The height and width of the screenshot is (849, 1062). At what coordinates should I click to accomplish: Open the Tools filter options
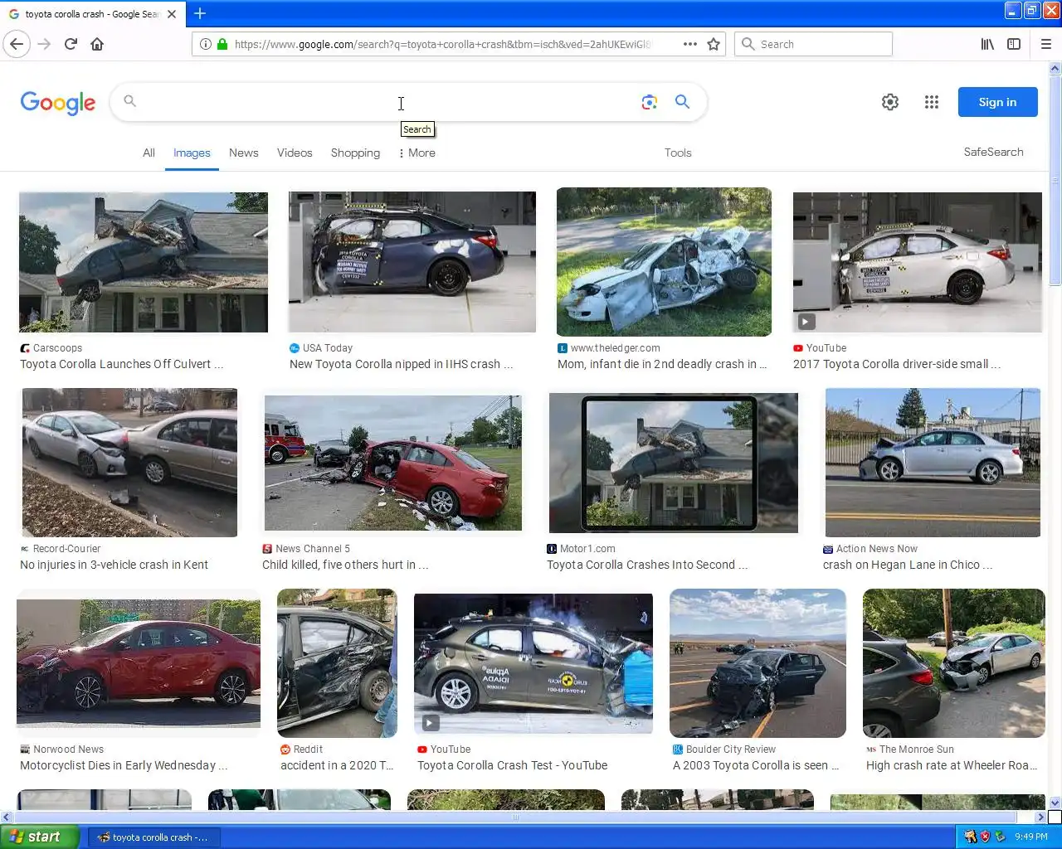coord(678,153)
